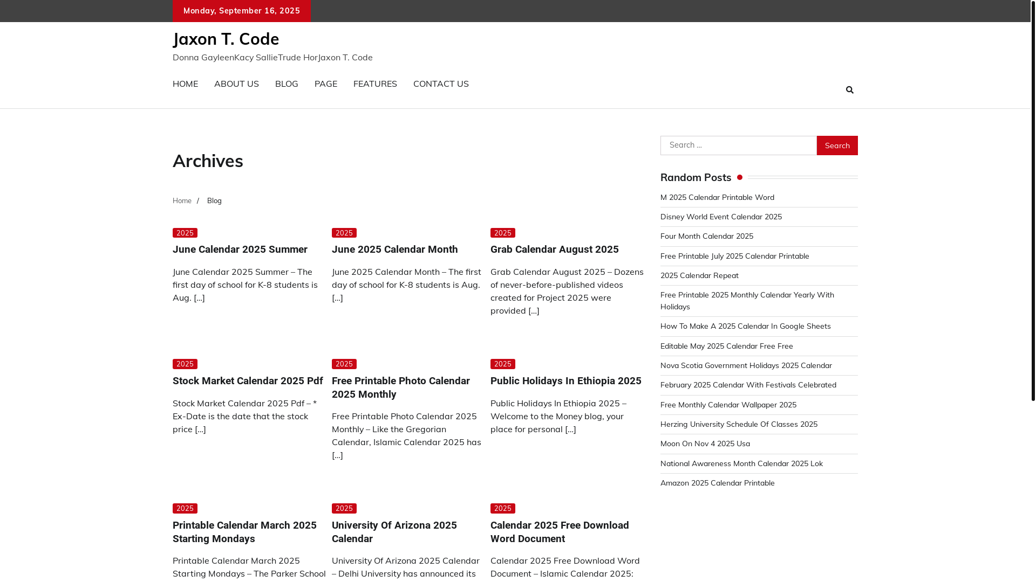This screenshot has height=582, width=1036.
Task: Open How To Make A 2025 Calendar link
Action: click(746, 326)
